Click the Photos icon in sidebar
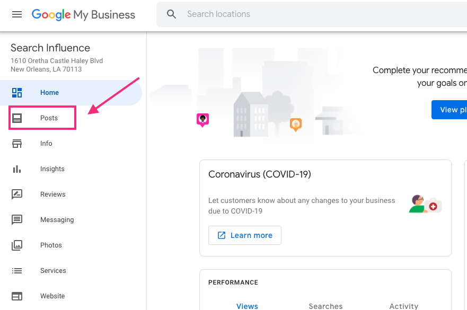The width and height of the screenshot is (467, 310). click(17, 245)
